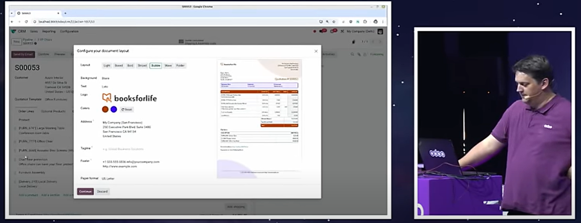
Task: Open Chrome's three-dot menu
Action: tap(383, 22)
